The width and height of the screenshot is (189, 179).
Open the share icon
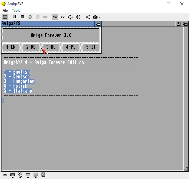pos(88,17)
